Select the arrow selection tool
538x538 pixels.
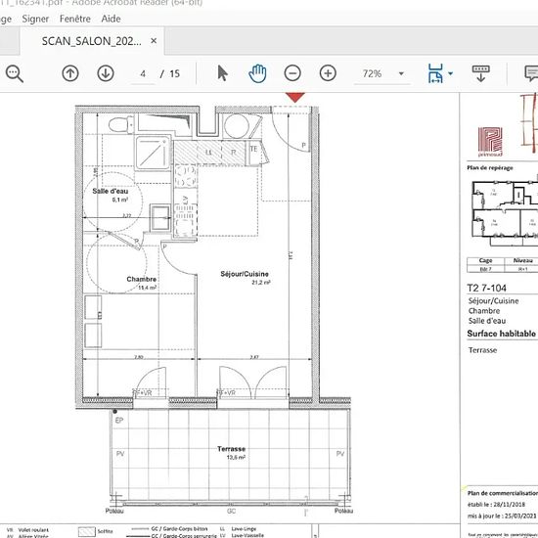[x=222, y=73]
